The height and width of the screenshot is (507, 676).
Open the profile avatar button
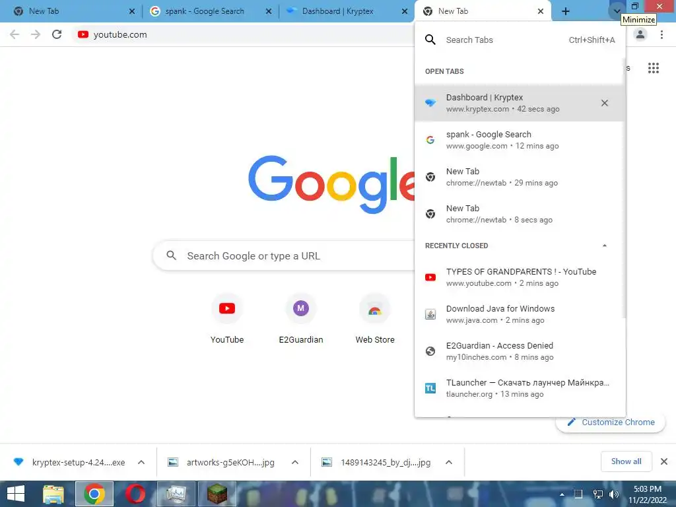point(640,34)
